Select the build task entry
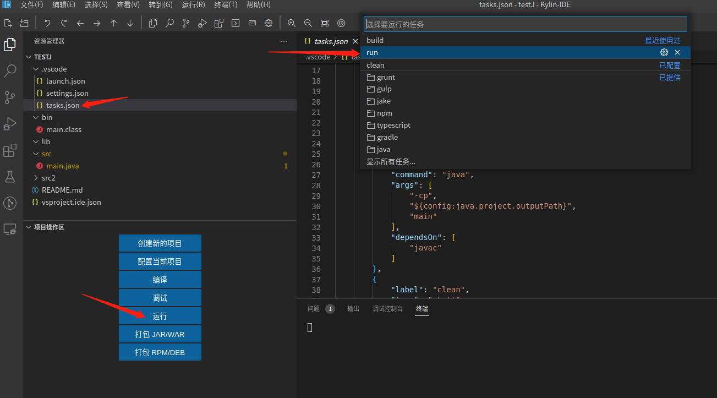 [x=526, y=40]
